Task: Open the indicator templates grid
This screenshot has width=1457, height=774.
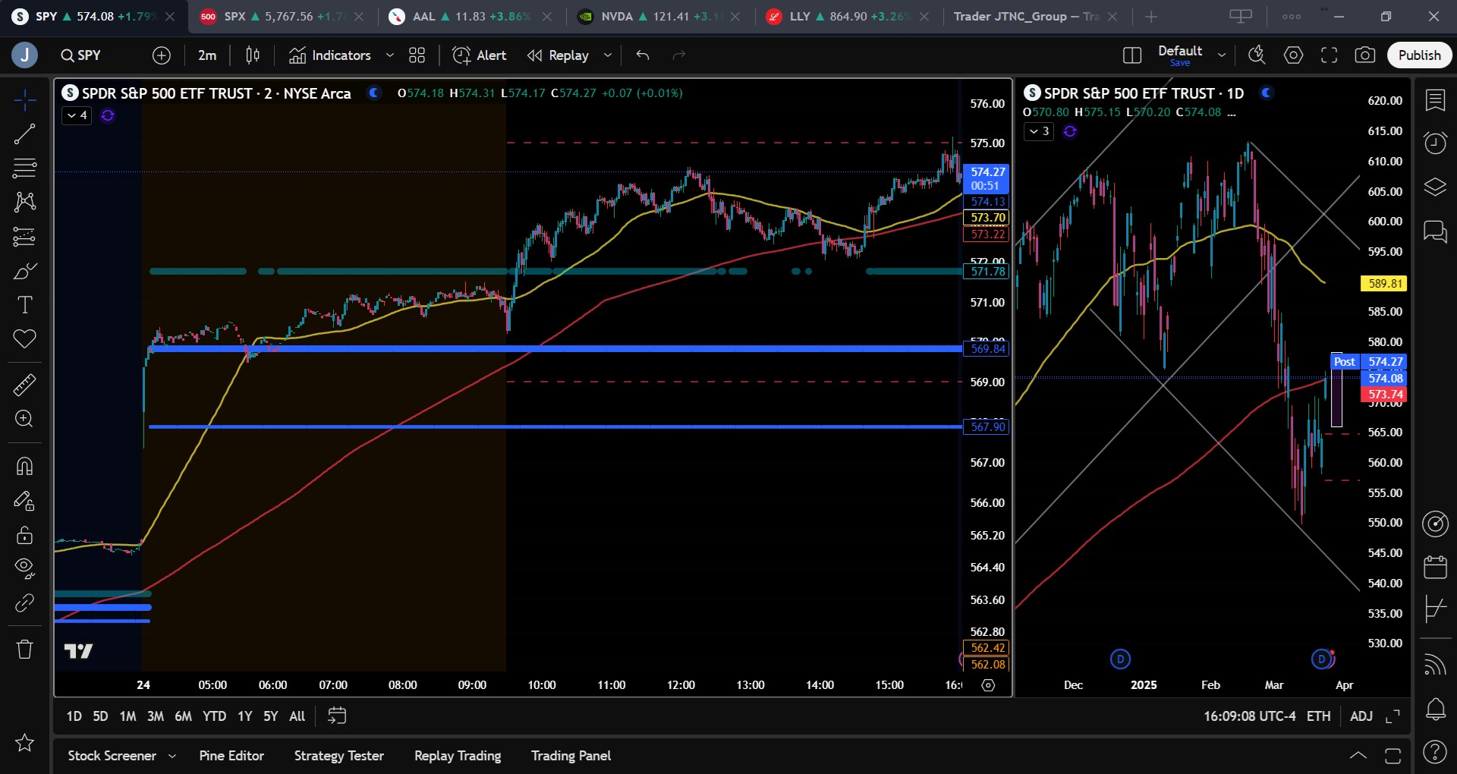Action: tap(417, 55)
